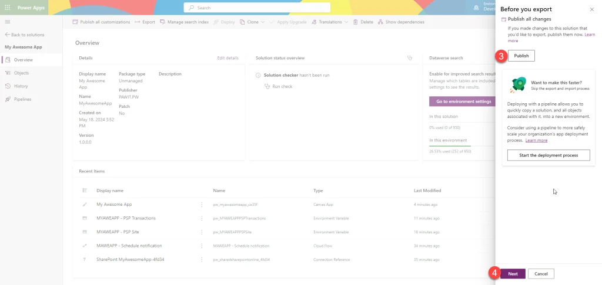Open more options for Schedule notification row
Viewport: 602px width, 285px height.
(x=202, y=246)
